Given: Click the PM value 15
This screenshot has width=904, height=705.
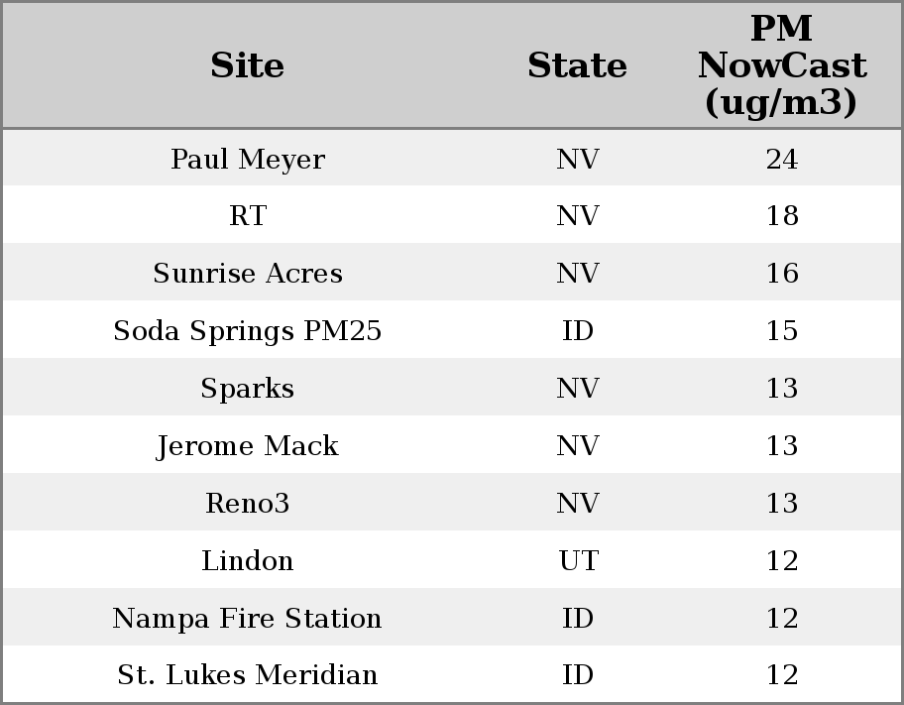Looking at the screenshot, I should coord(781,331).
